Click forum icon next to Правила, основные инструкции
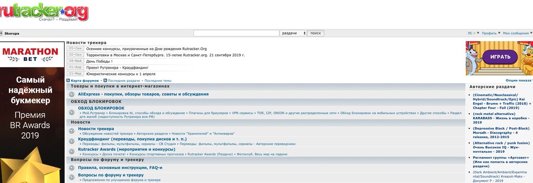 (72, 167)
